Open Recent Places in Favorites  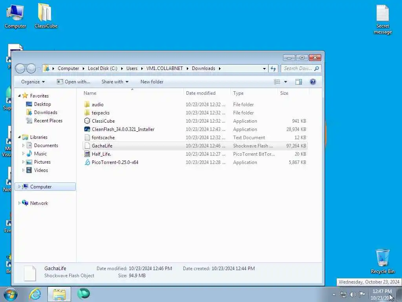pyautogui.click(x=44, y=121)
